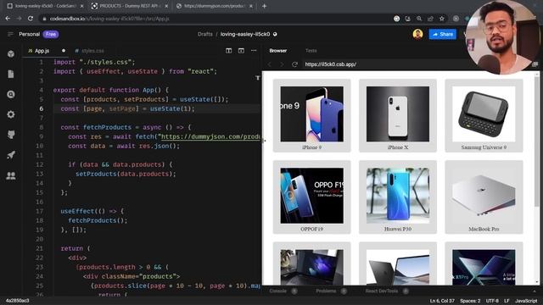Click the iPhone X product image

pyautogui.click(x=398, y=114)
